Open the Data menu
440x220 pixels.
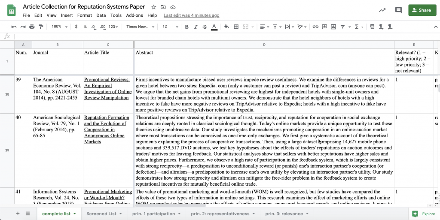101,15
